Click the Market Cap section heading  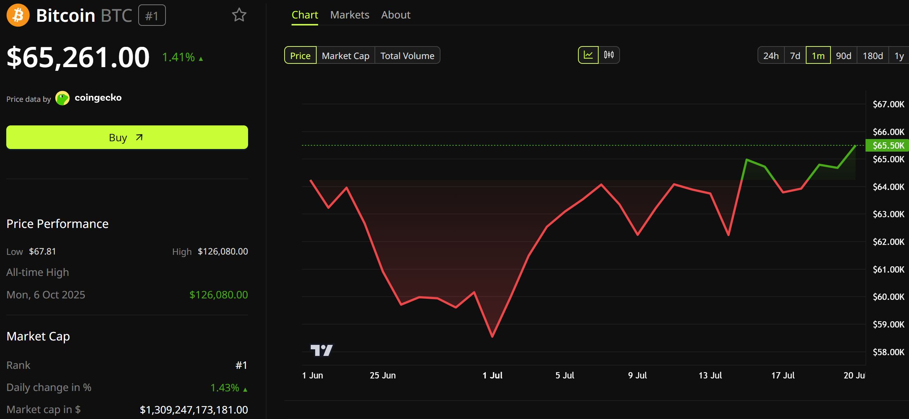coord(38,336)
